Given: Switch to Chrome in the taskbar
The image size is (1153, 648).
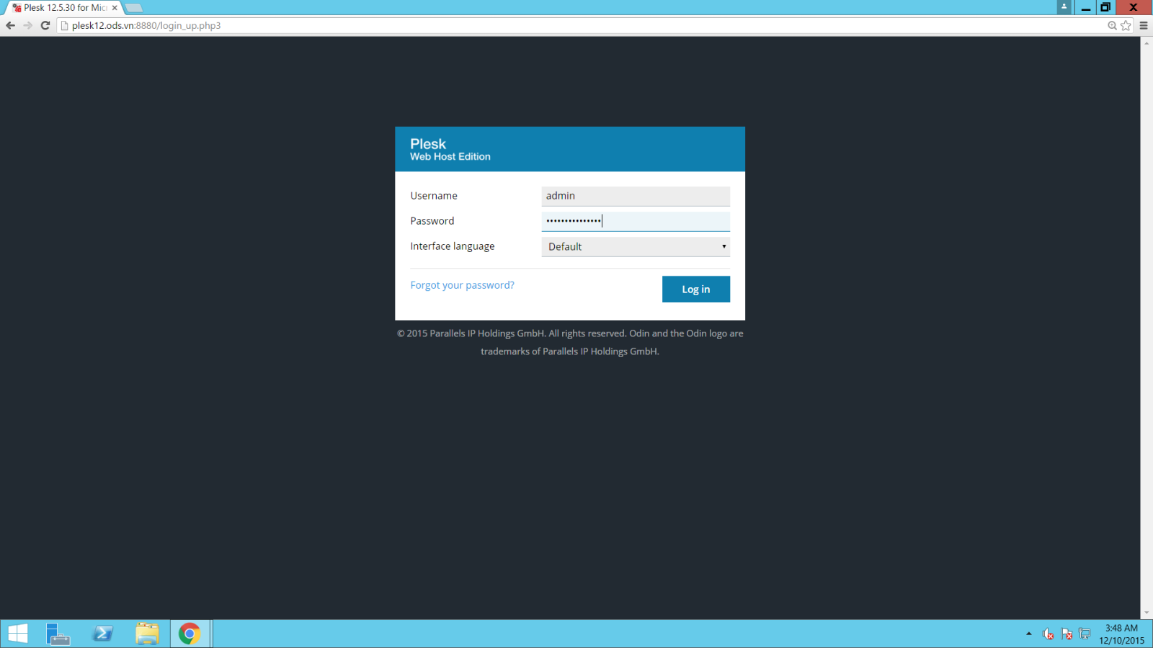Looking at the screenshot, I should click(x=190, y=634).
